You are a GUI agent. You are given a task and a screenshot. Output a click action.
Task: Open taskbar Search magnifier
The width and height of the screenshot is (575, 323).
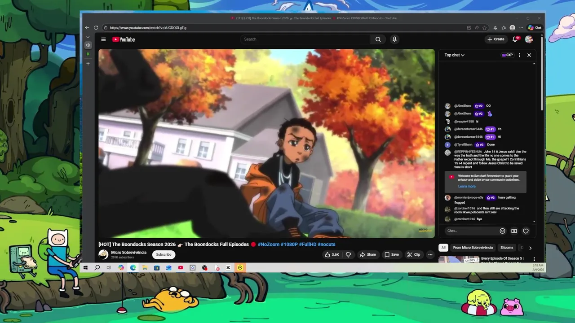click(97, 268)
